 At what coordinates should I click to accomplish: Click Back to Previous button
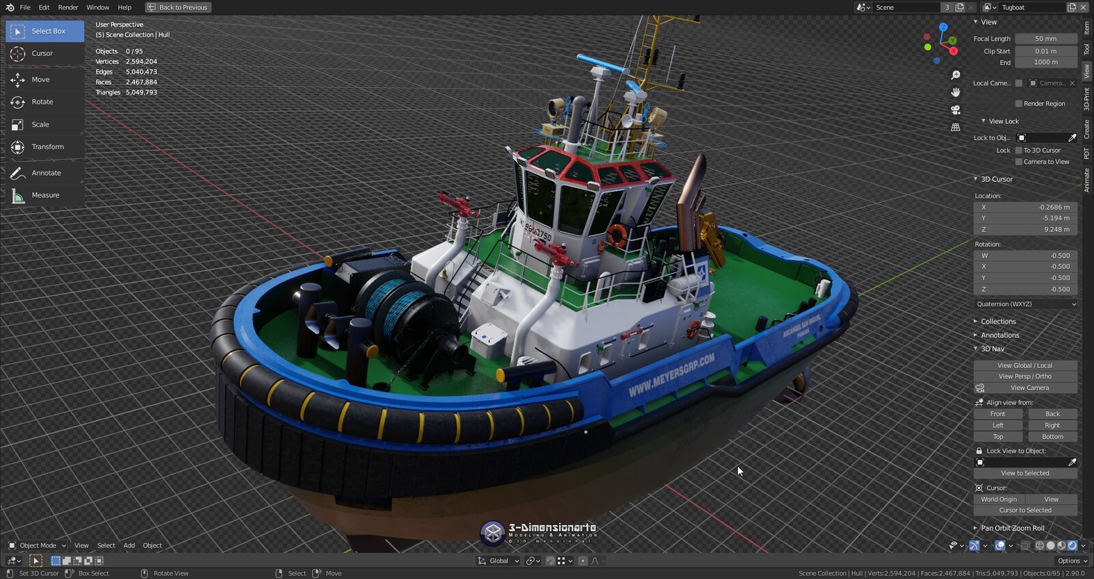coord(178,8)
